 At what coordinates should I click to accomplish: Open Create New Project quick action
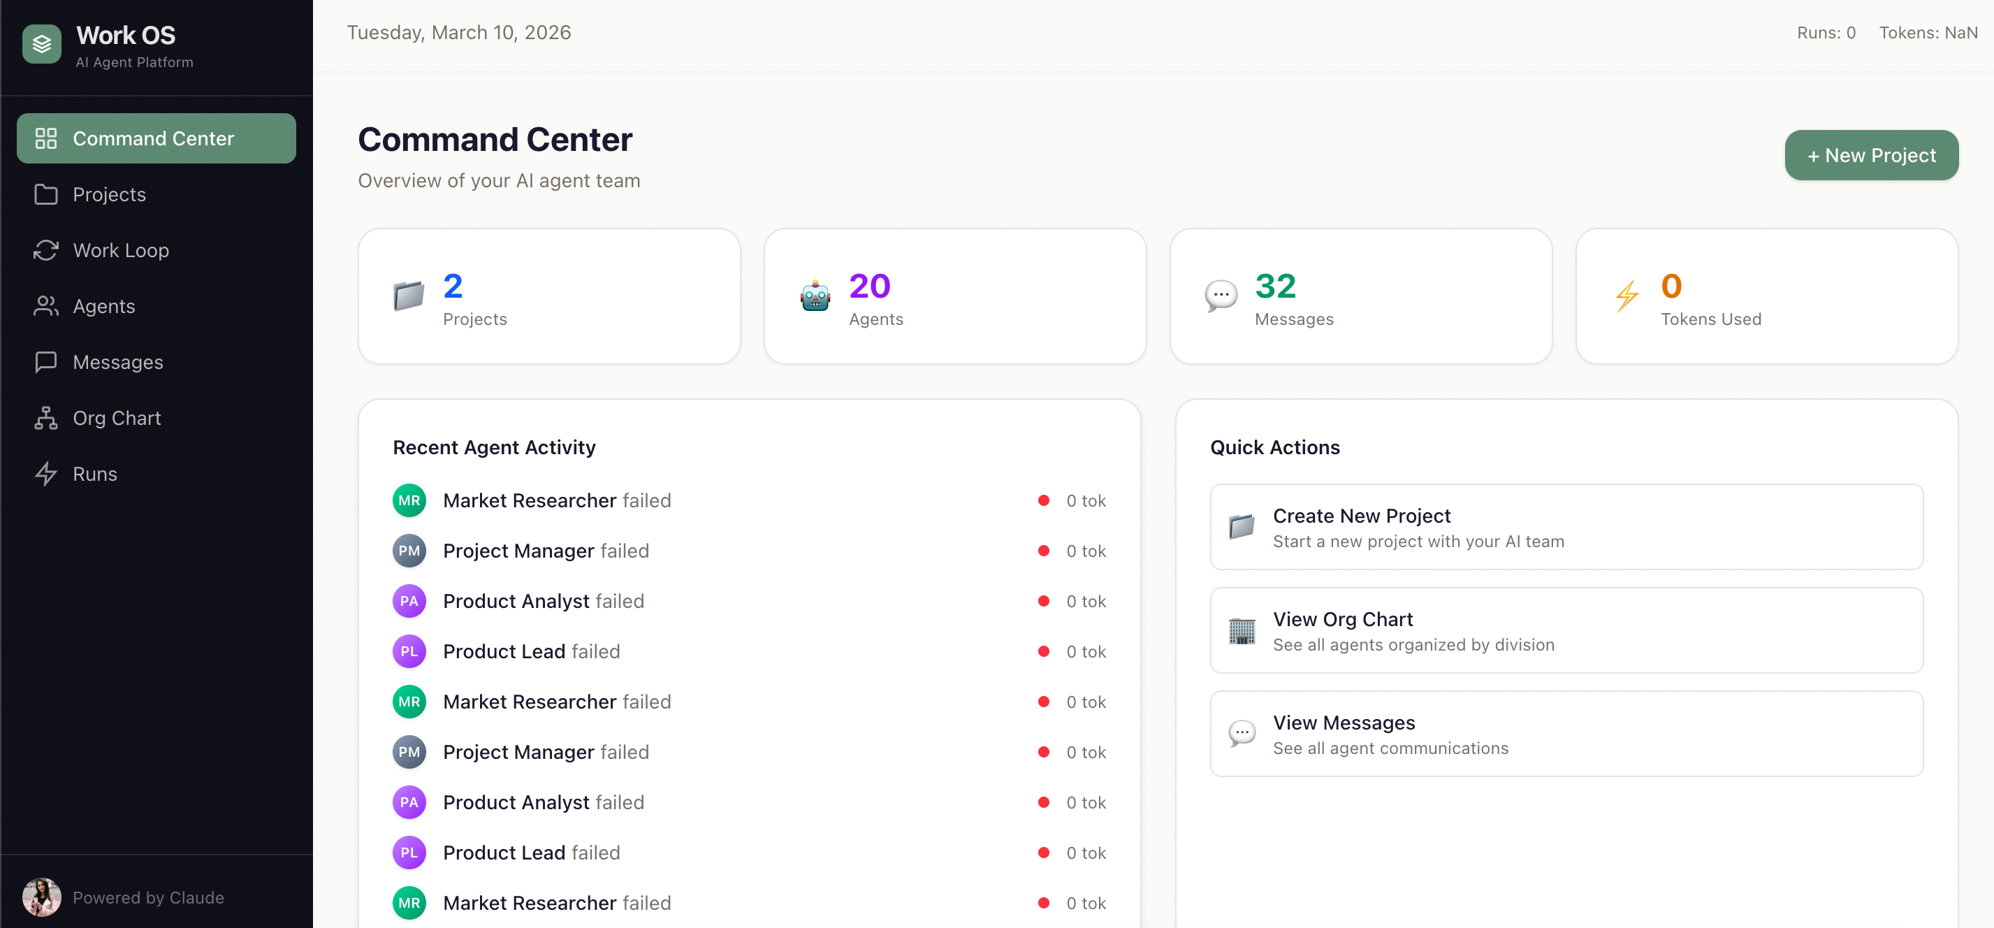pyautogui.click(x=1565, y=527)
